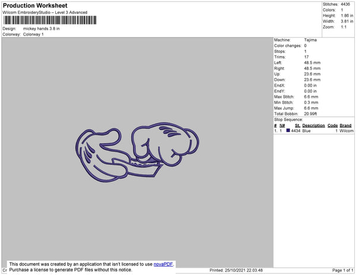Select the printed date 25/10/2021 22.03.48
This screenshot has width=356, height=275.
244,270
